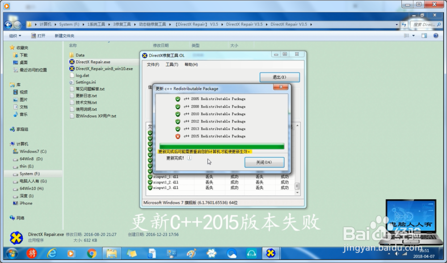Click the 退出(X) button
The width and height of the screenshot is (447, 263).
279,77
